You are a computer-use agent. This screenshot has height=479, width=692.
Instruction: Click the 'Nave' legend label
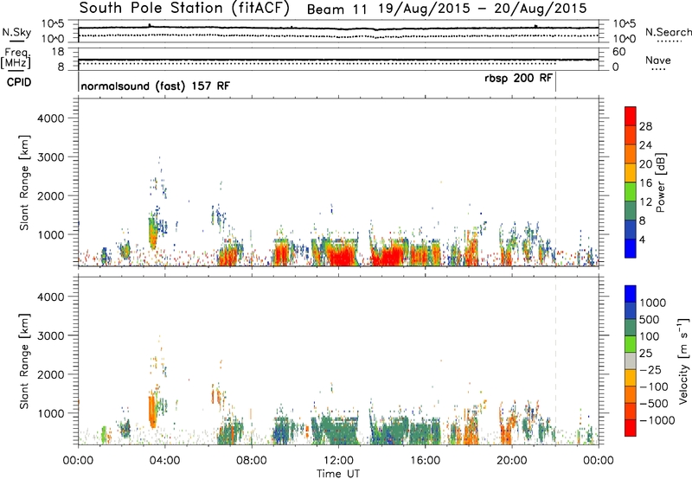click(x=658, y=60)
